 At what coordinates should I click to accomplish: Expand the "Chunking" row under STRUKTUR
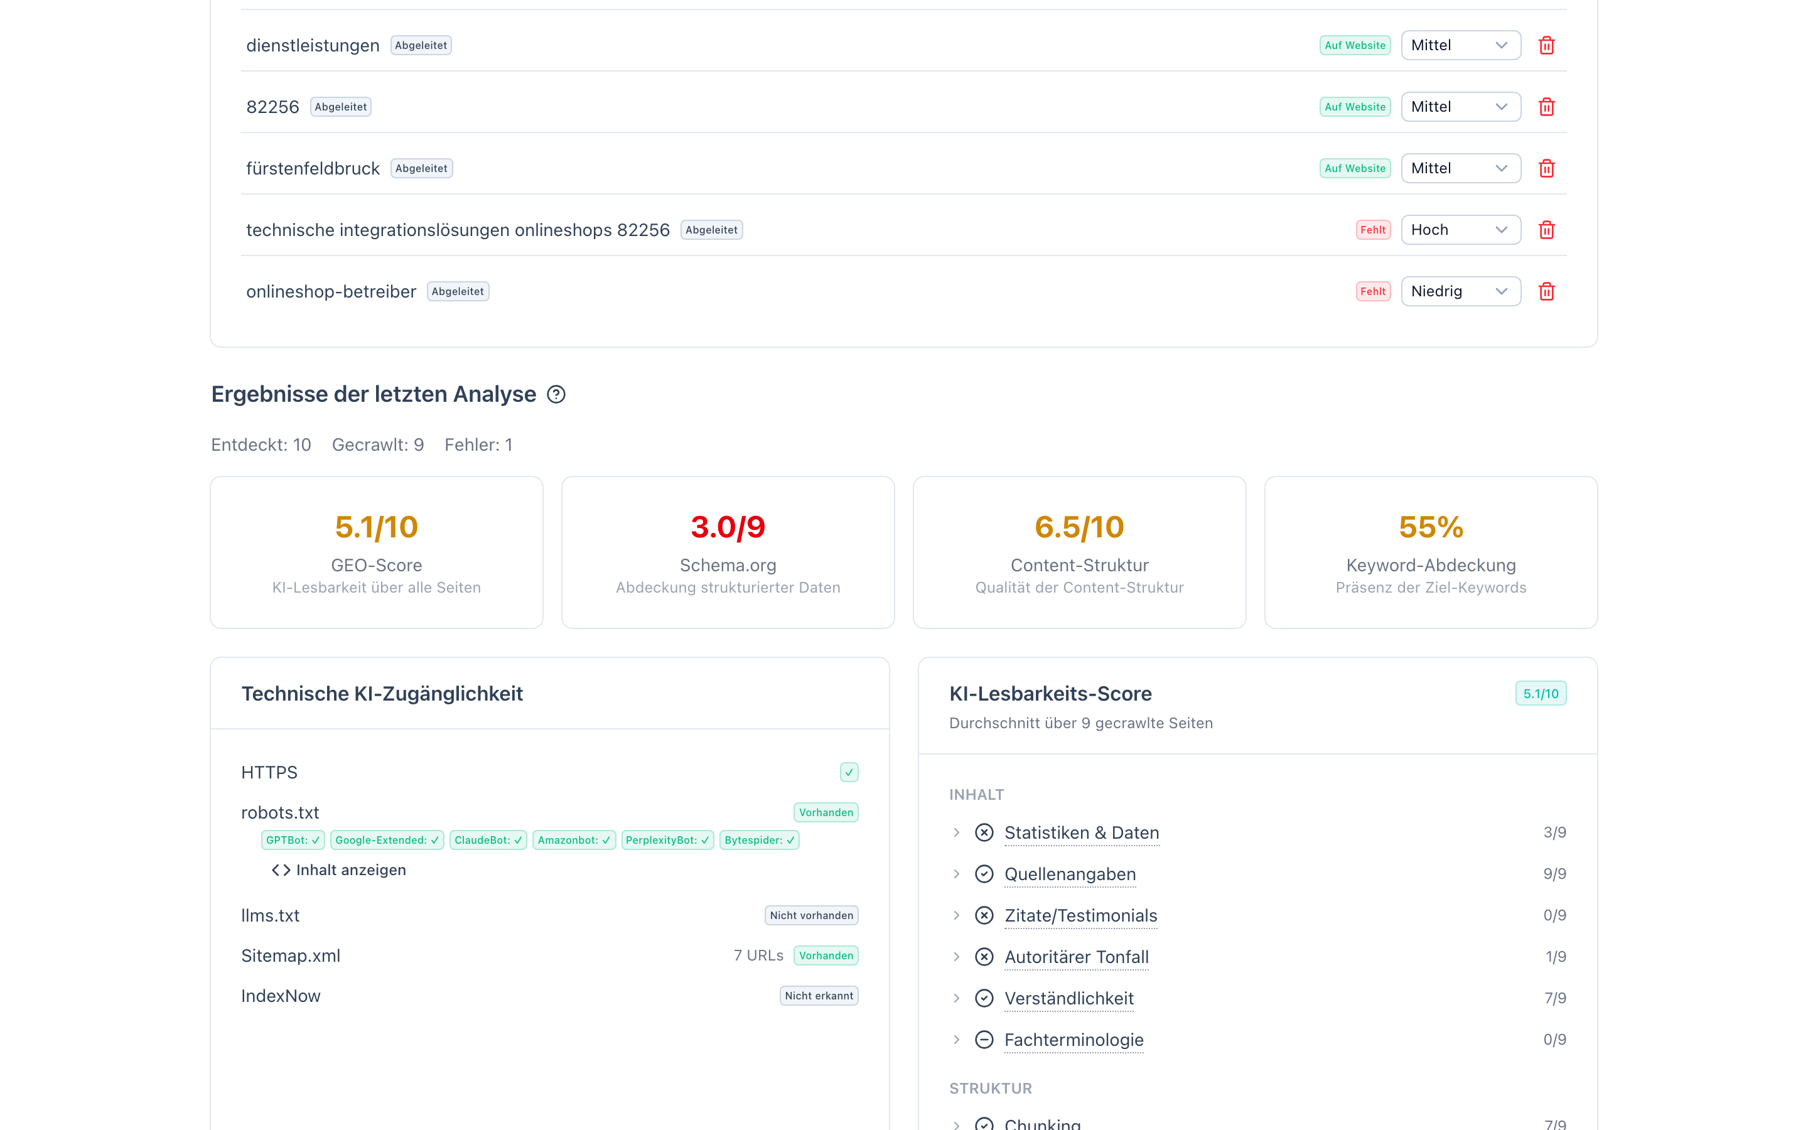[957, 1122]
